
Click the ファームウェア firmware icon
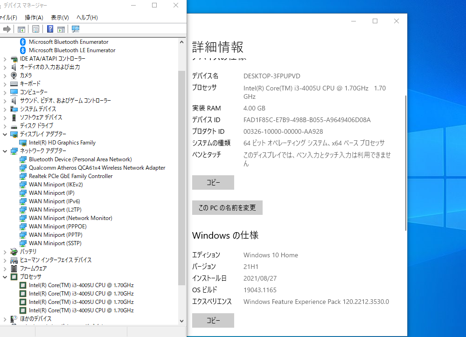[x=14, y=268]
